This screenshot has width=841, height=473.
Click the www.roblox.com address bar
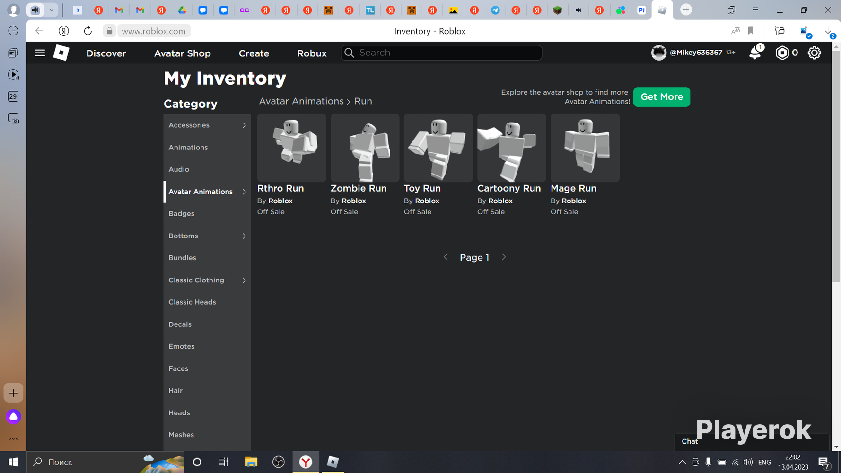pyautogui.click(x=154, y=31)
